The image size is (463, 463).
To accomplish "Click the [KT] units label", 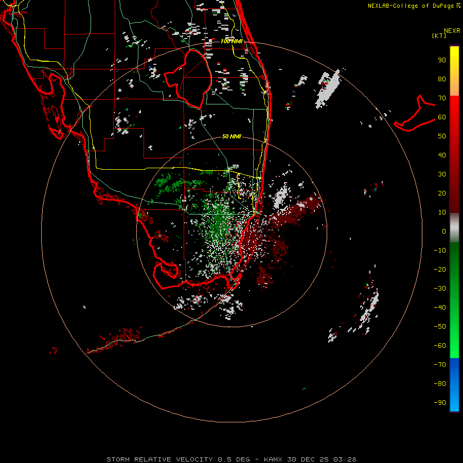I will tap(439, 35).
